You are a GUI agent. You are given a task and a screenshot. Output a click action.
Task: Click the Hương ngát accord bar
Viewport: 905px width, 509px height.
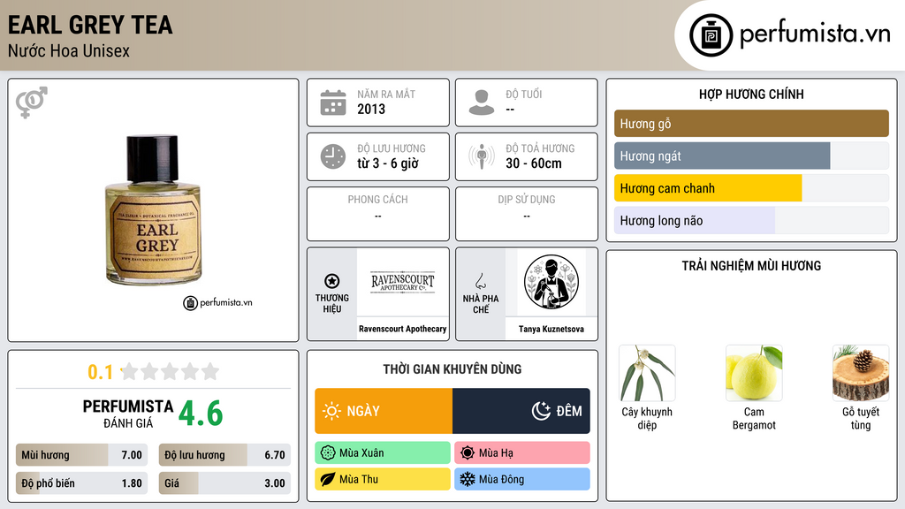(x=751, y=156)
